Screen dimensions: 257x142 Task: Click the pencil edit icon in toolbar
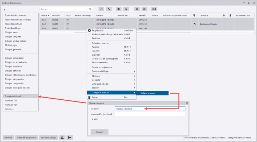tap(101, 9)
